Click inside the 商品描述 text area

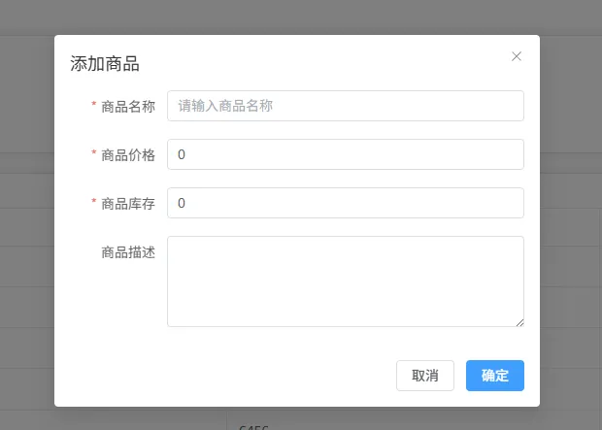click(345, 281)
